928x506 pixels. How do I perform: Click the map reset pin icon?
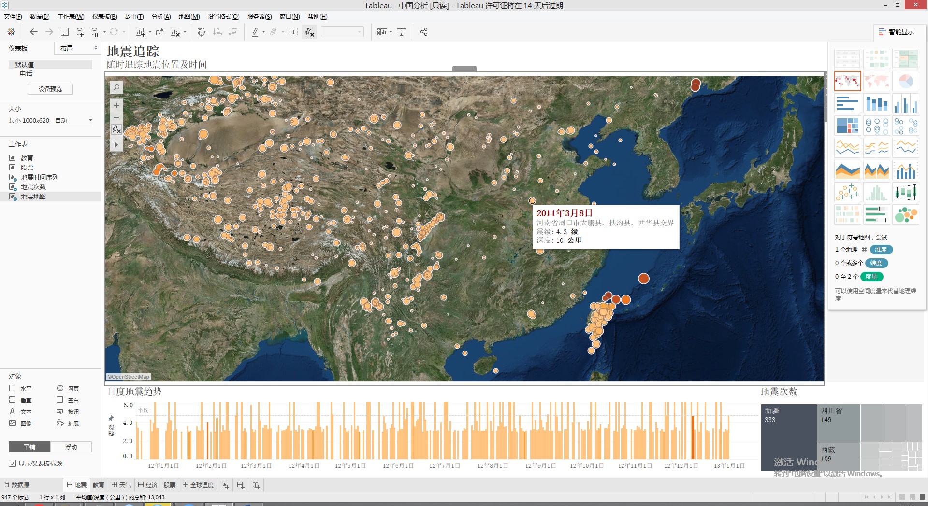pos(116,129)
